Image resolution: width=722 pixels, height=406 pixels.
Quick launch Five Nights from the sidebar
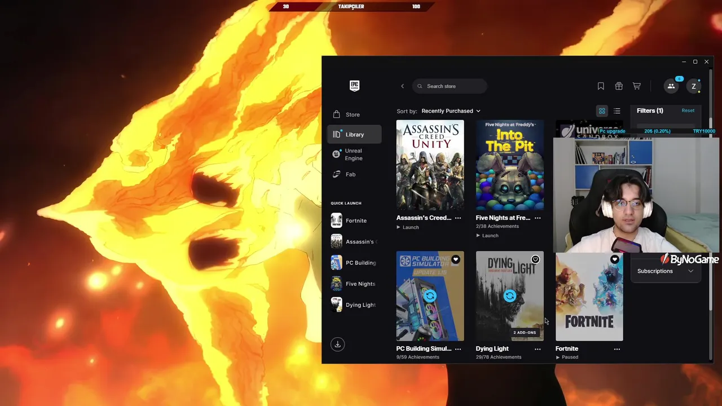point(354,284)
